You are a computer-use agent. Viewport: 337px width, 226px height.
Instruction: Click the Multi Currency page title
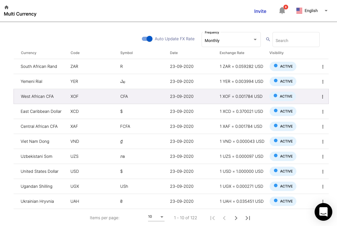point(20,14)
